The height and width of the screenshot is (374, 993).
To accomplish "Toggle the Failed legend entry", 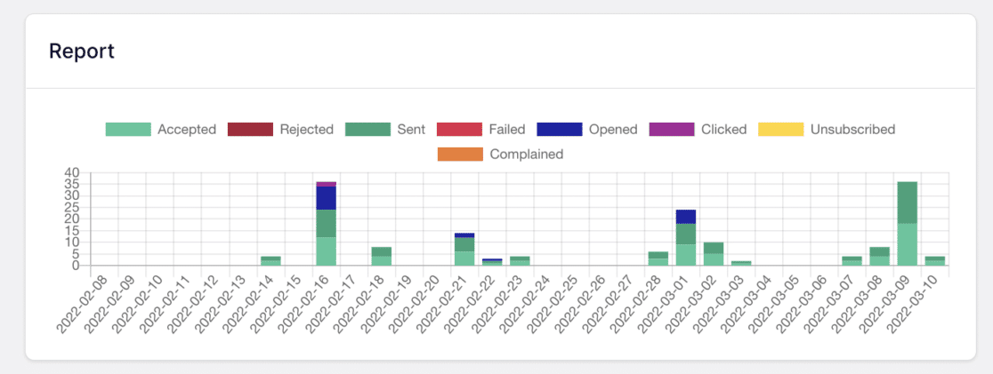I will coord(481,130).
